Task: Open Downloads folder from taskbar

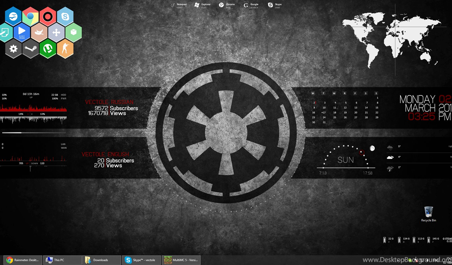Action: 102,260
